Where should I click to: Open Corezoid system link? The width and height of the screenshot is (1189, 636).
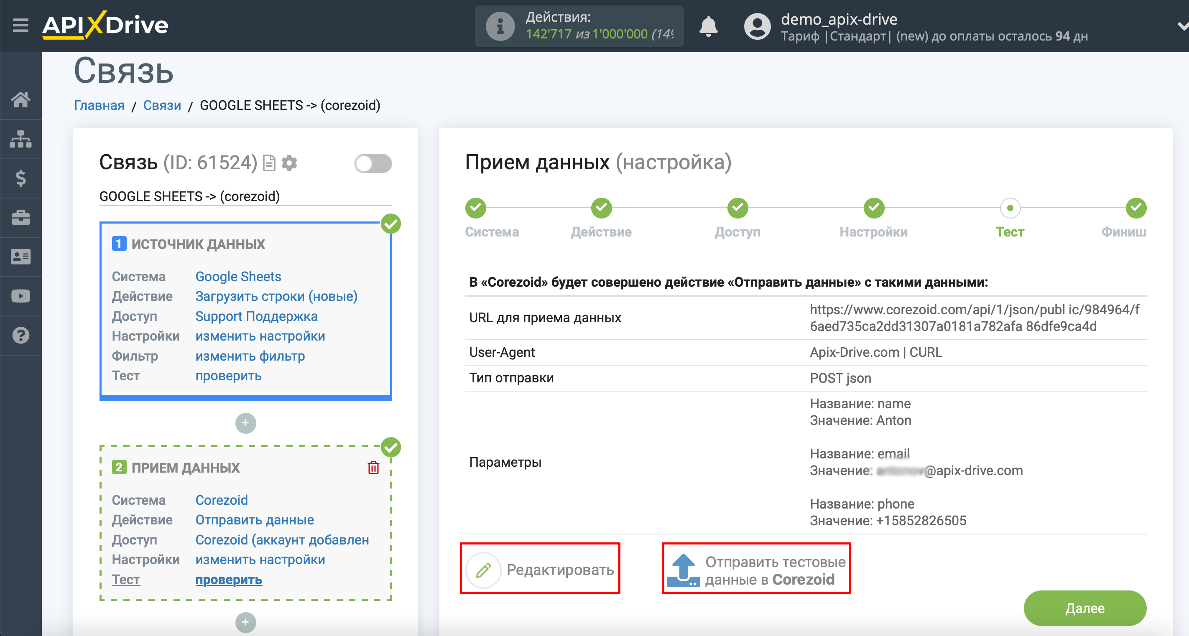222,500
